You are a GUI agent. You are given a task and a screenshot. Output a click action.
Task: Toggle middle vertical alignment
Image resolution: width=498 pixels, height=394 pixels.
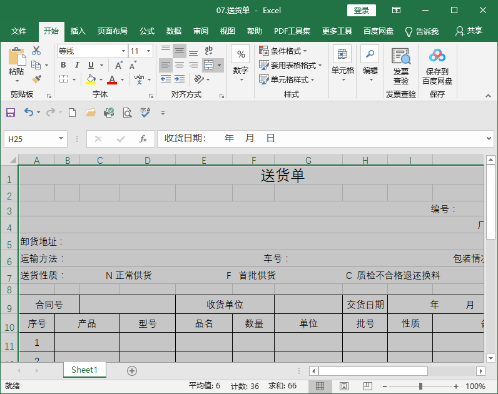coord(180,51)
